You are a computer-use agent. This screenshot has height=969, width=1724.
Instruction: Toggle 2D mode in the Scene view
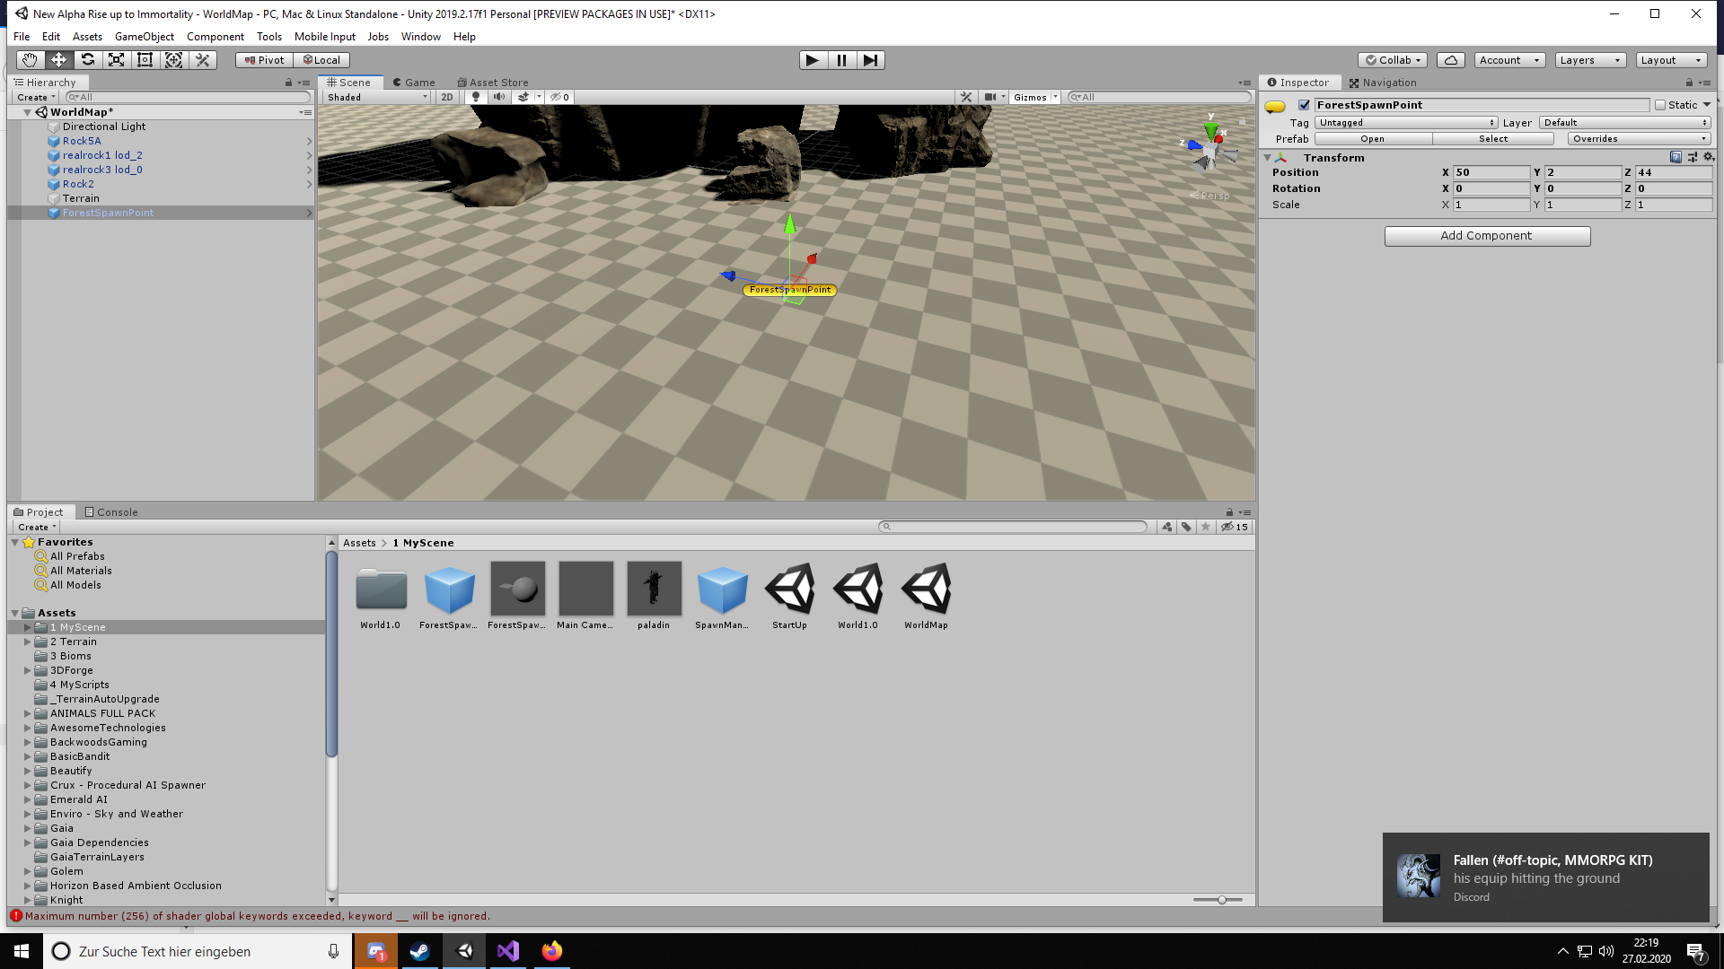(446, 97)
